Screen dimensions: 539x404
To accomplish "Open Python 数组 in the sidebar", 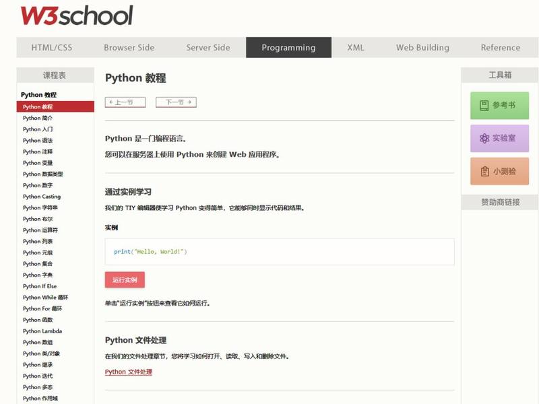I will tap(38, 343).
